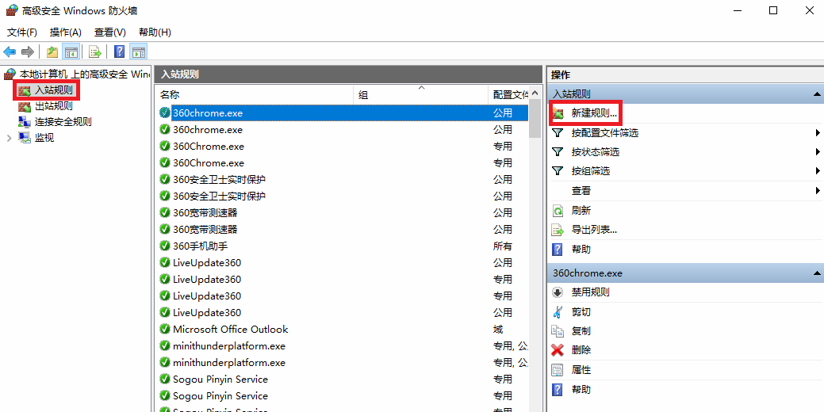This screenshot has height=412, width=824.
Task: Open the 操作(A) menu
Action: pyautogui.click(x=66, y=32)
